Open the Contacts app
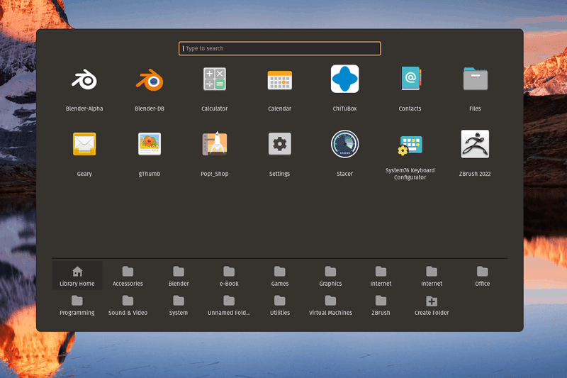The height and width of the screenshot is (378, 567). click(x=410, y=88)
